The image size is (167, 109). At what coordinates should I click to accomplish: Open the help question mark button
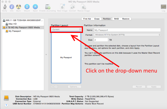pos(6,105)
